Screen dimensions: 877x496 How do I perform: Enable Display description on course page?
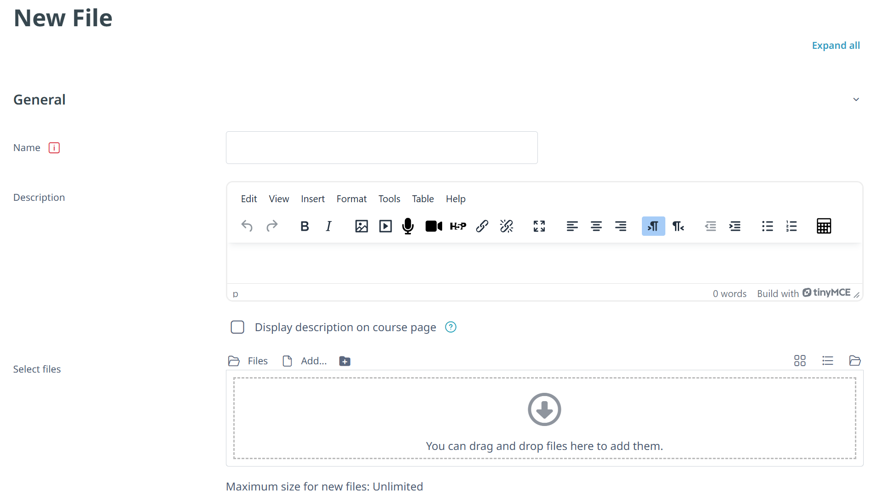point(237,327)
